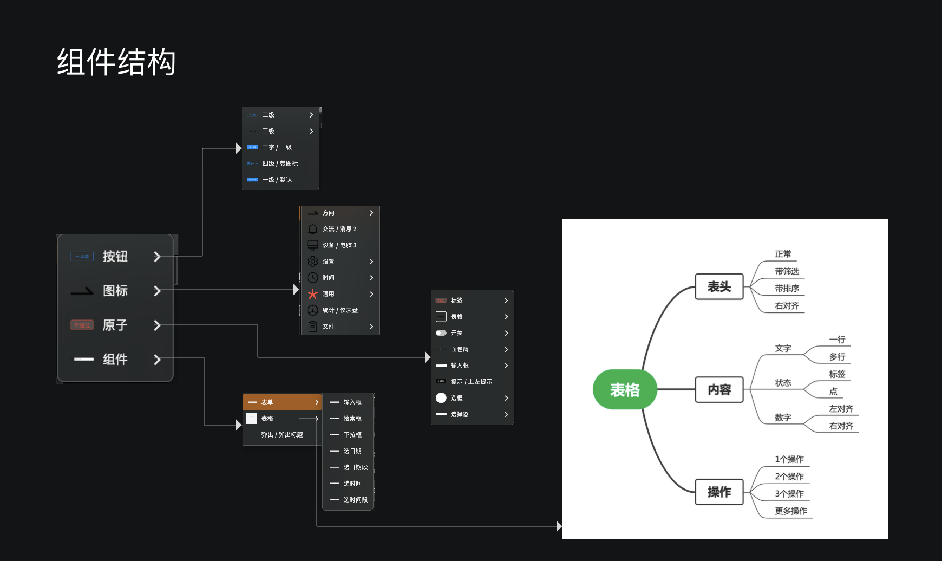Expand the 方向 icon submenu arrow
Viewport: 942px width, 561px height.
pos(371,213)
